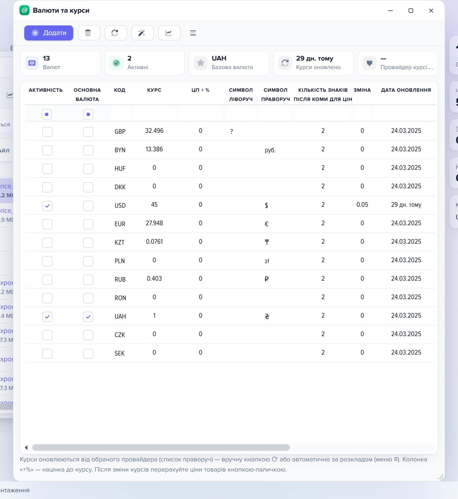
Task: Maximize the Валюти та курси window
Action: coord(411,11)
